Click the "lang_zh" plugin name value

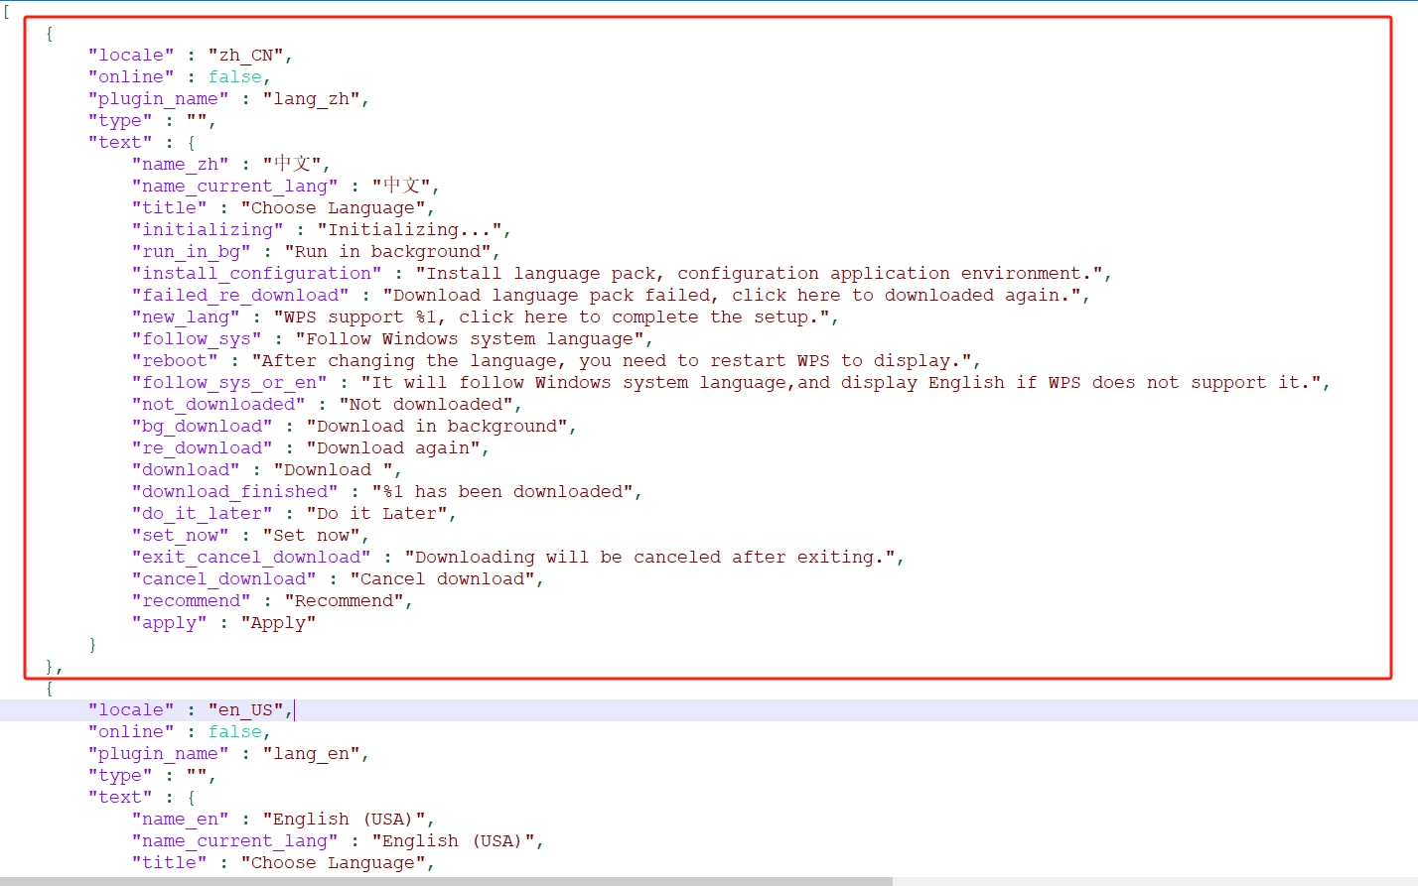[x=312, y=99]
